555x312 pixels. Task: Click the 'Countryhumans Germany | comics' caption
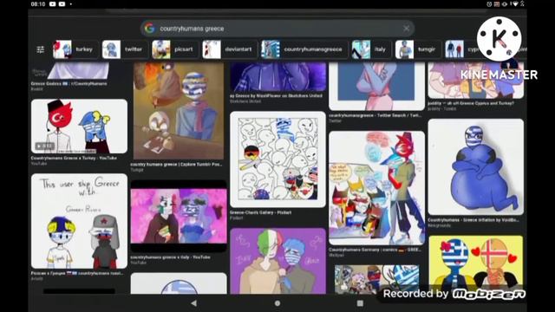tap(375, 250)
